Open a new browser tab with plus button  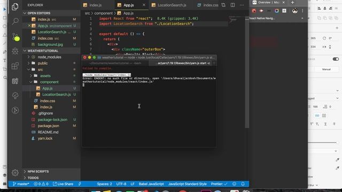tap(292, 2)
